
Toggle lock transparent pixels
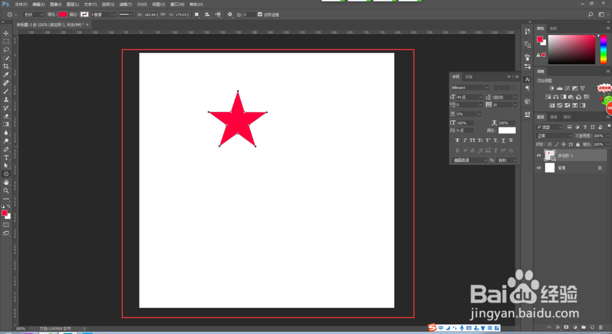coord(550,144)
